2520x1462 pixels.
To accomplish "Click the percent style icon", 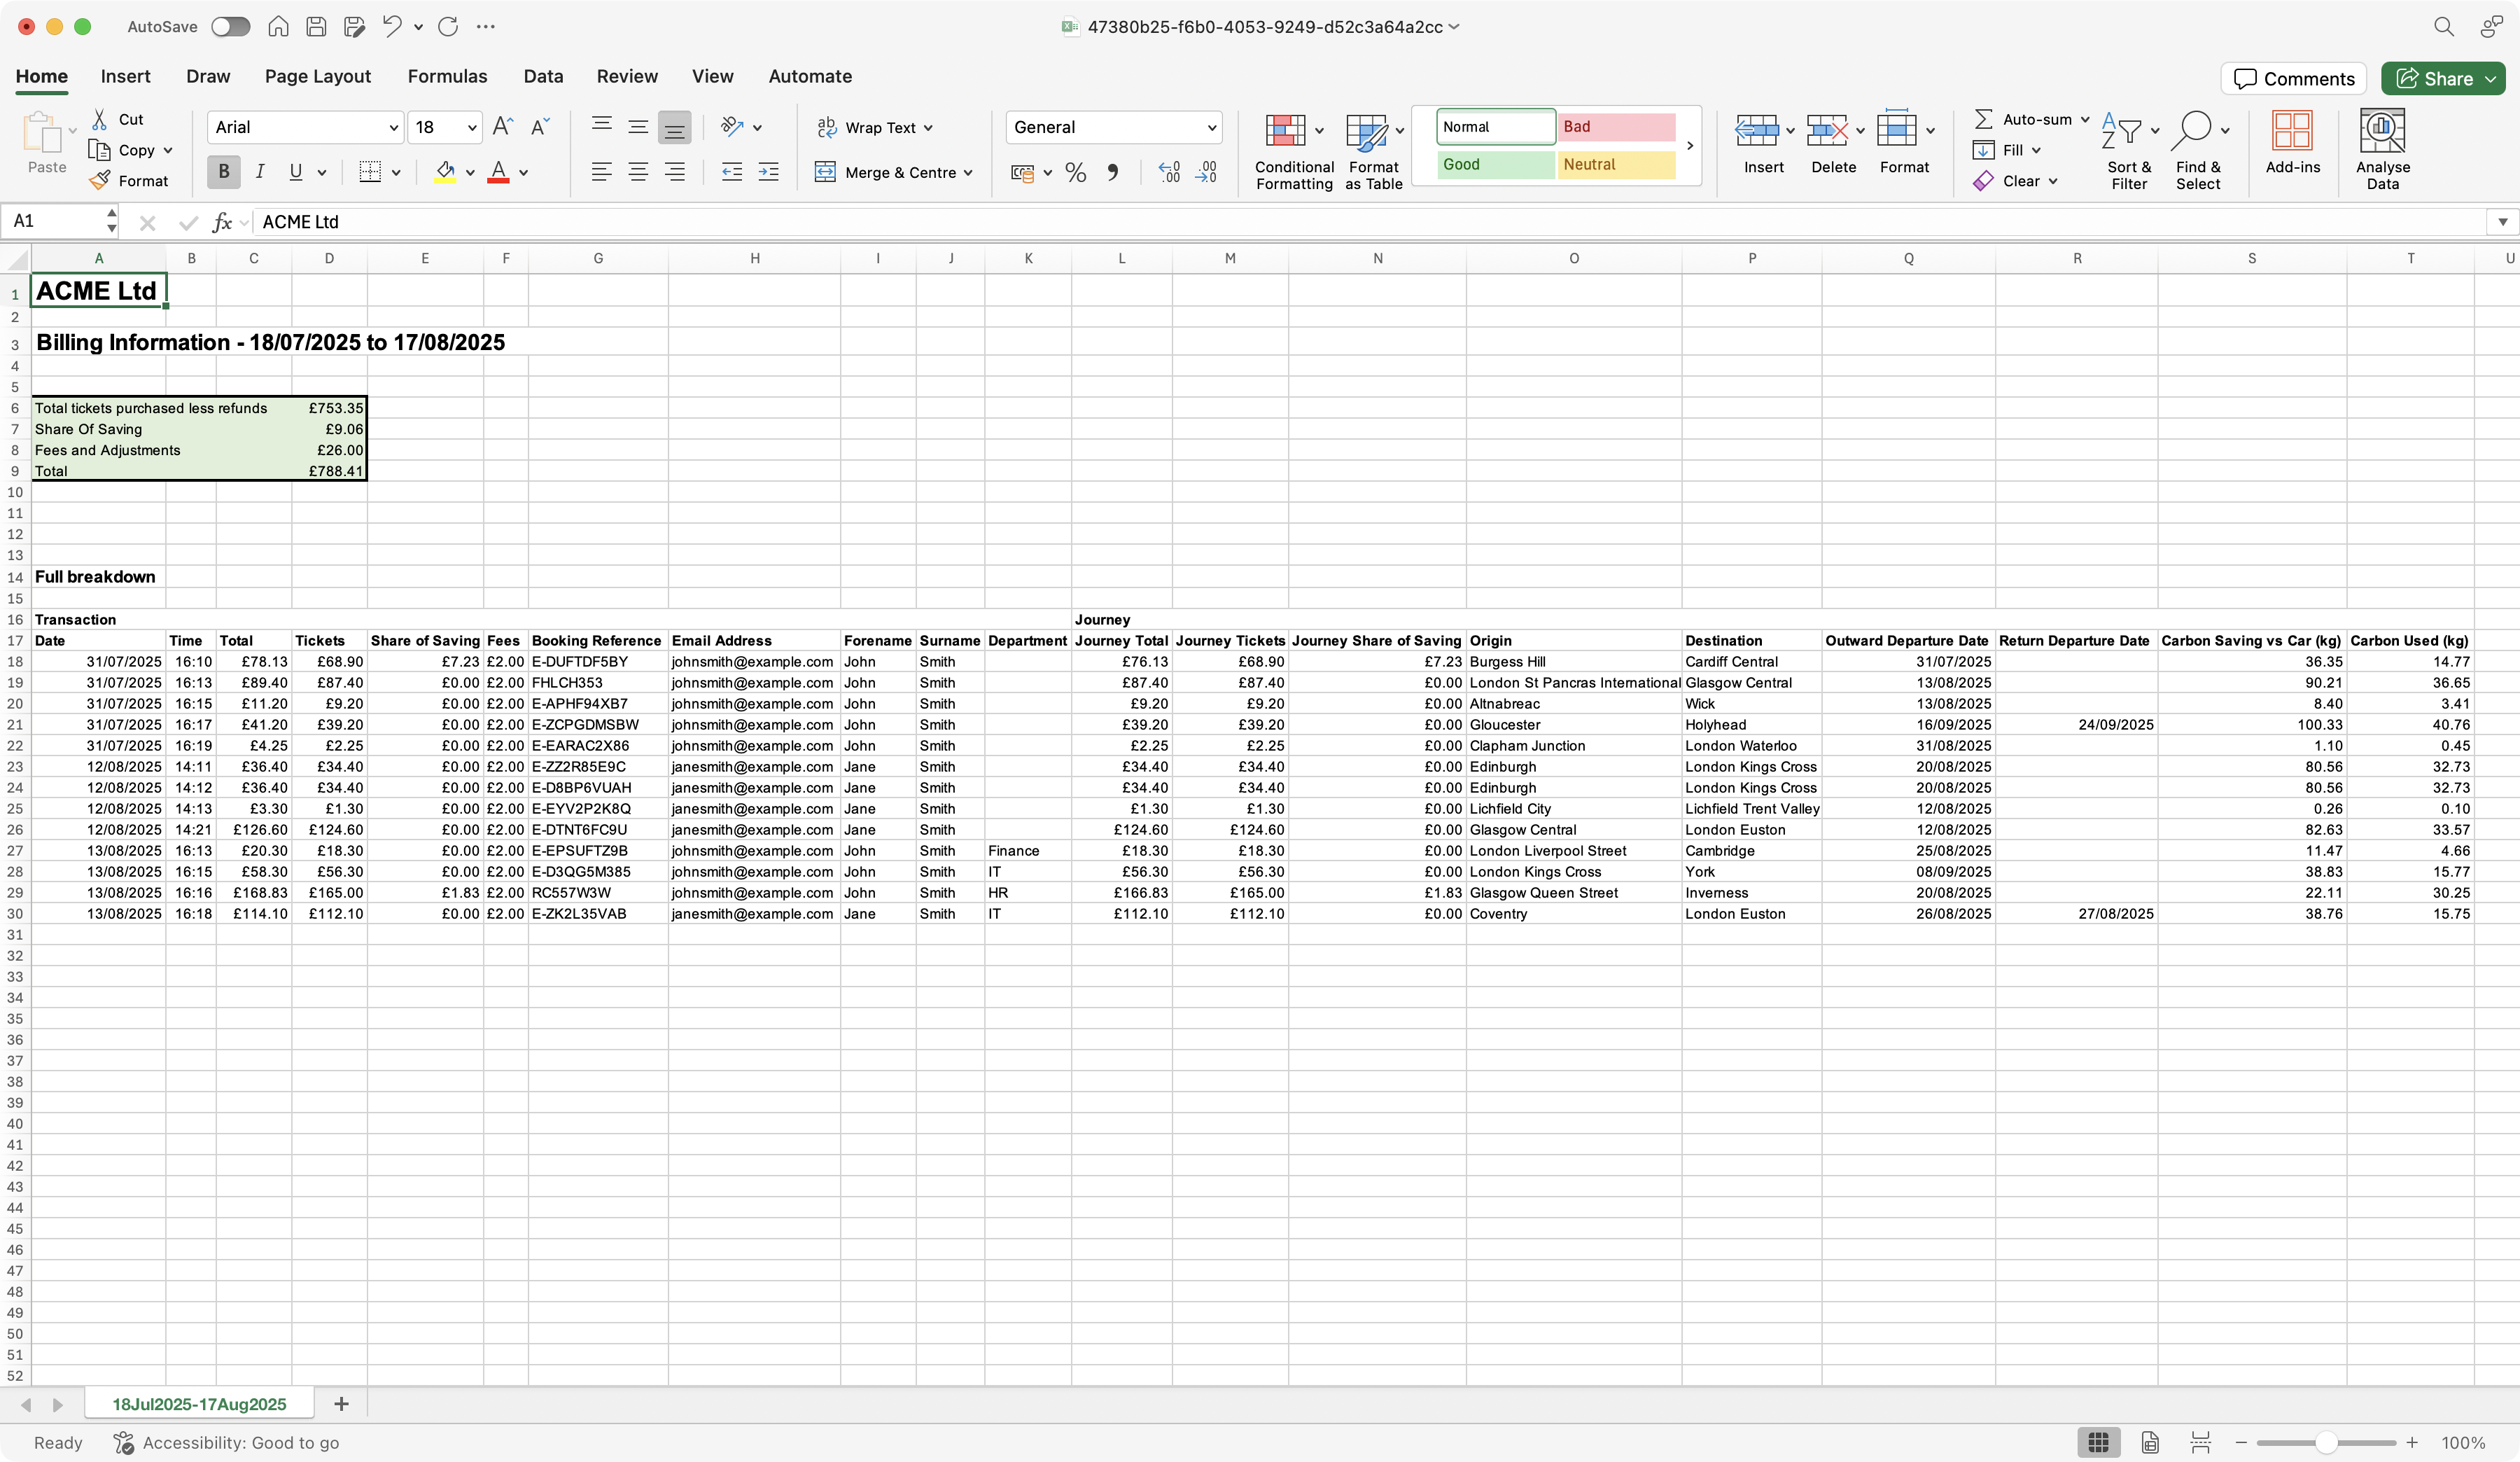I will (1075, 172).
